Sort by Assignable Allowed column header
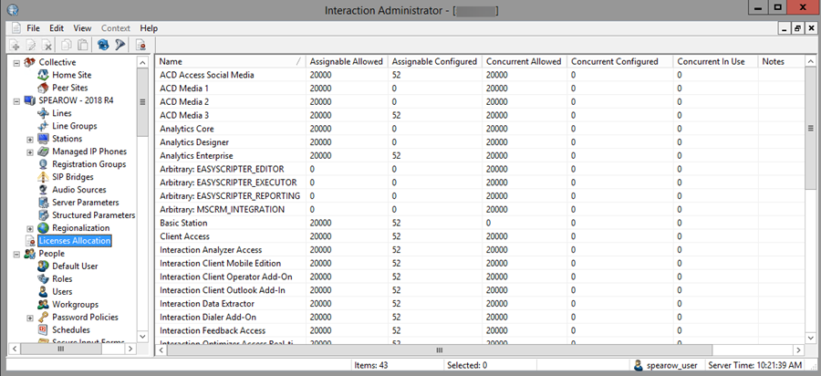Image resolution: width=821 pixels, height=376 pixels. point(347,61)
